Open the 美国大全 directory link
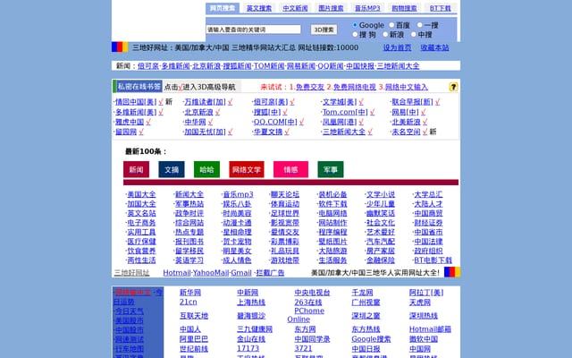572x358 pixels. [141, 194]
